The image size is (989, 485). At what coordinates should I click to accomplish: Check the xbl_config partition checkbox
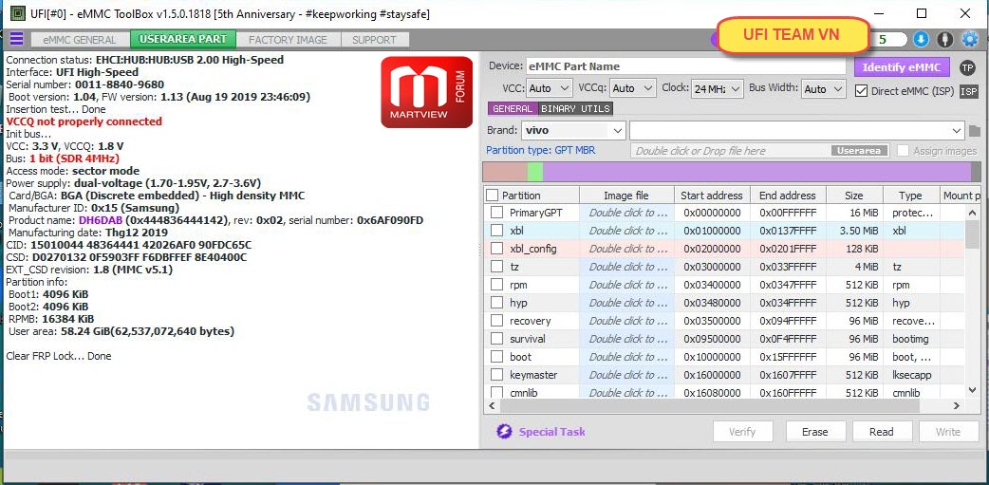[x=497, y=249]
